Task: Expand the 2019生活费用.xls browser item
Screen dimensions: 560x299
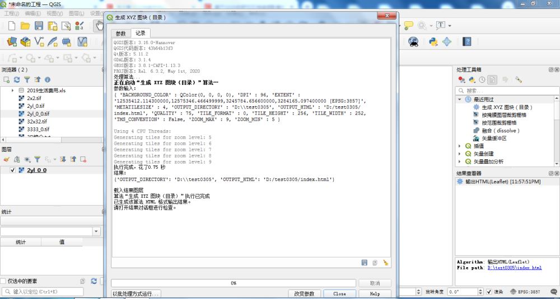Action: [x=12, y=90]
